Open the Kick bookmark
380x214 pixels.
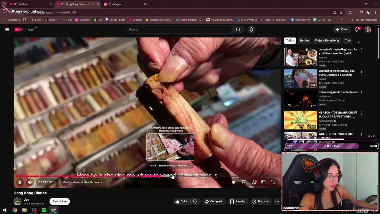click(x=98, y=20)
